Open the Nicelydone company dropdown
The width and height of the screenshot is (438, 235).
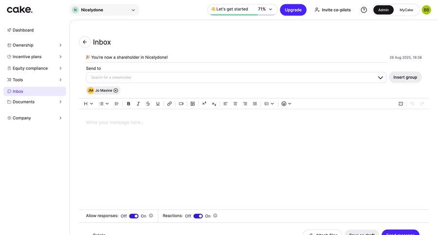pyautogui.click(x=104, y=10)
